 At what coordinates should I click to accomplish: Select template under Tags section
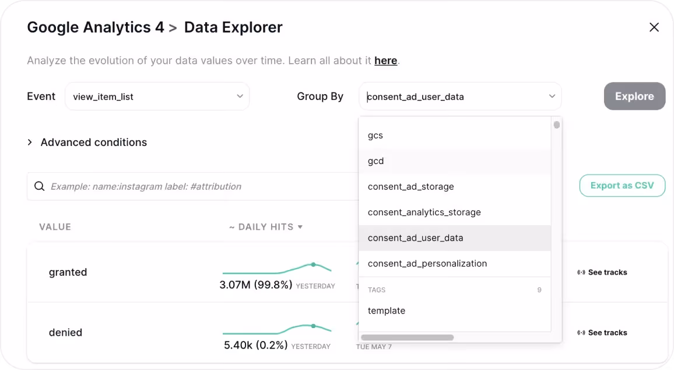click(x=455, y=311)
